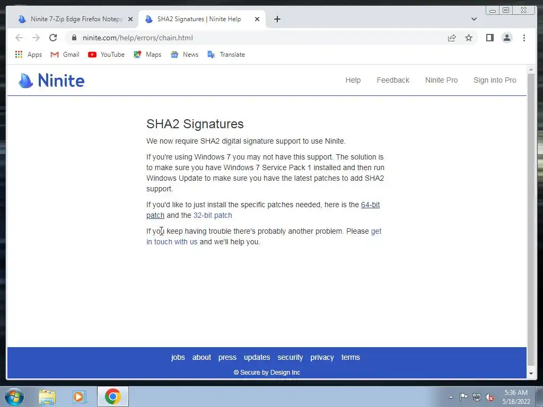543x407 pixels.
Task: Open the network tray icon
Action: pyautogui.click(x=477, y=397)
